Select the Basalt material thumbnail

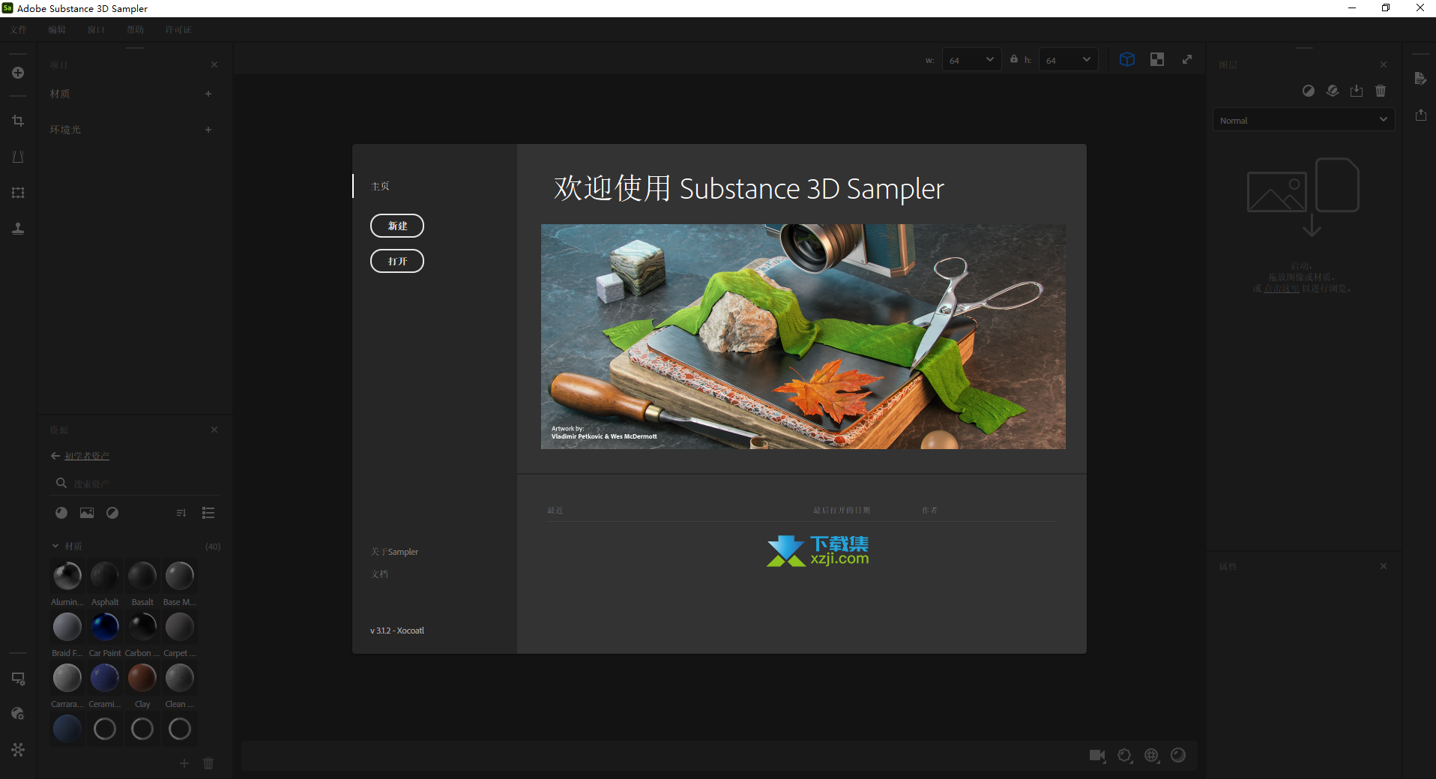click(x=142, y=576)
